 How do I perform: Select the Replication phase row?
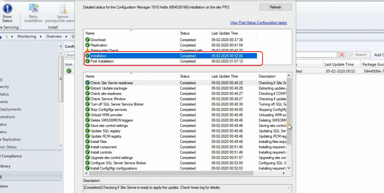(x=171, y=45)
